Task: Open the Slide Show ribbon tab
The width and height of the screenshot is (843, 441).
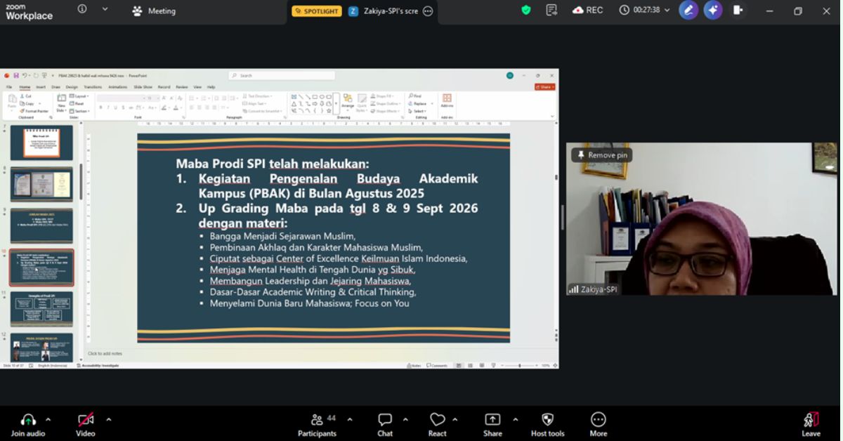Action: click(143, 86)
